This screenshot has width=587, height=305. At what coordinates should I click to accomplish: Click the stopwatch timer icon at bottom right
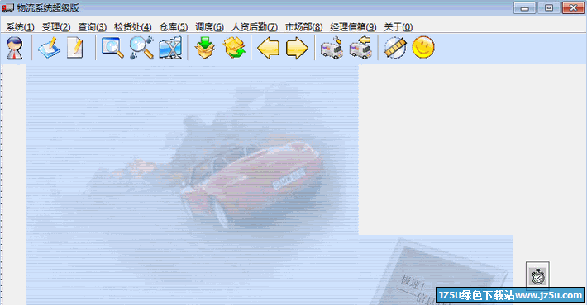(537, 276)
